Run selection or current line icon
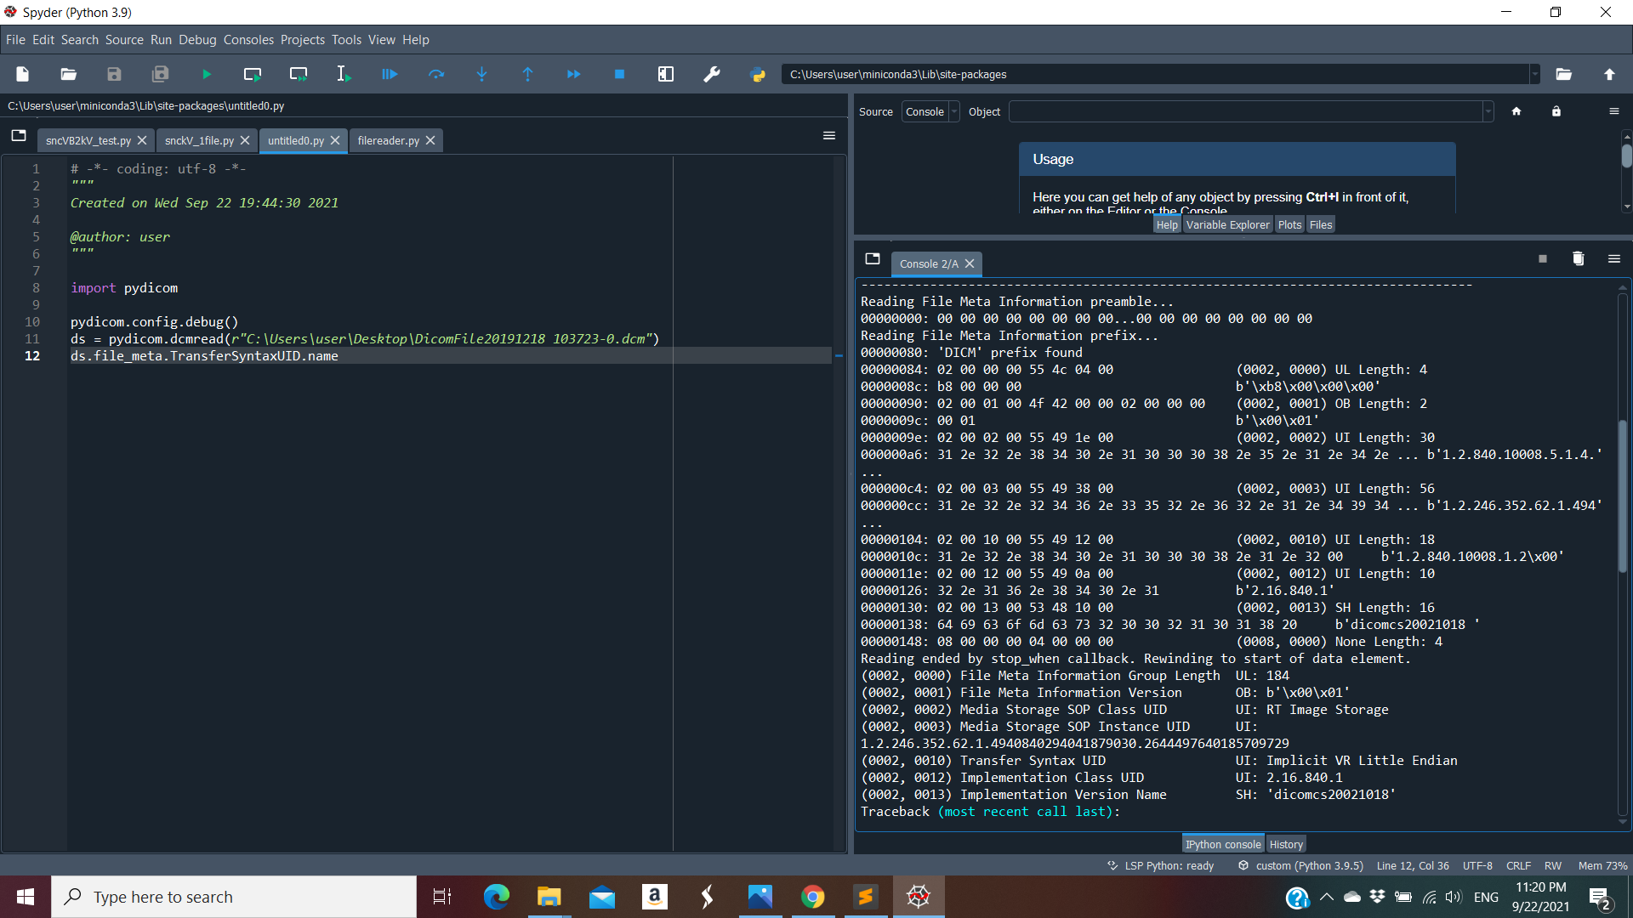Image resolution: width=1633 pixels, height=918 pixels. [x=344, y=75]
